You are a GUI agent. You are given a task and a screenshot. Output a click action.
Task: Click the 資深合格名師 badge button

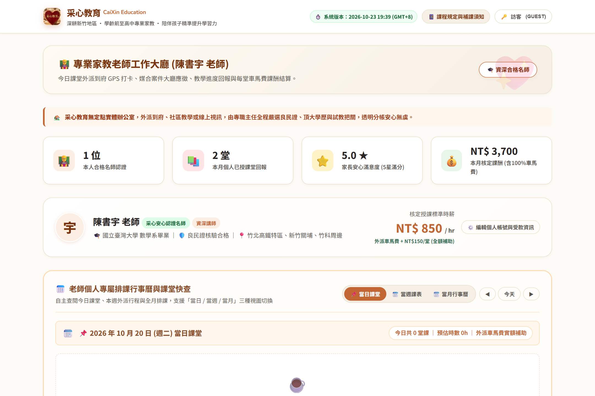(508, 70)
